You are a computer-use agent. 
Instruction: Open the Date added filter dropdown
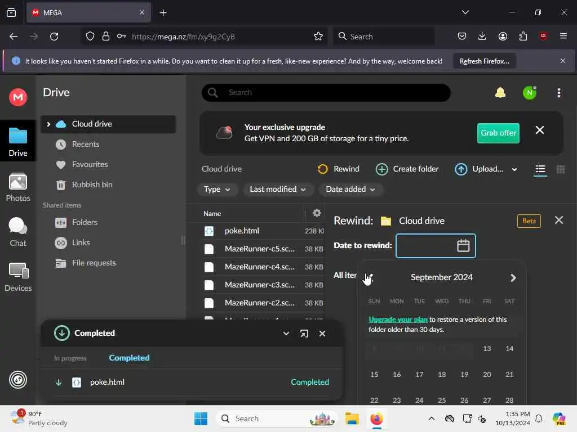coord(350,189)
